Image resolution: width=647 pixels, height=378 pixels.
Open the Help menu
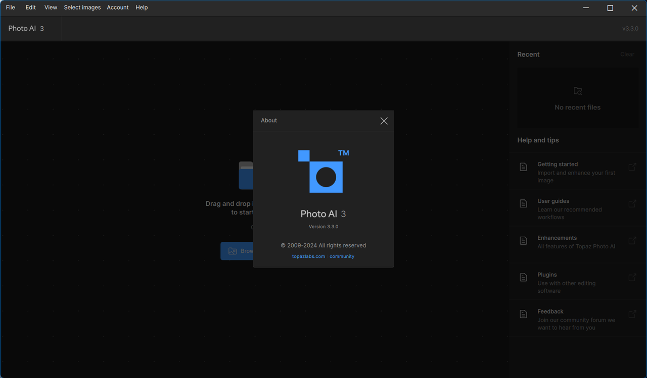[142, 8]
